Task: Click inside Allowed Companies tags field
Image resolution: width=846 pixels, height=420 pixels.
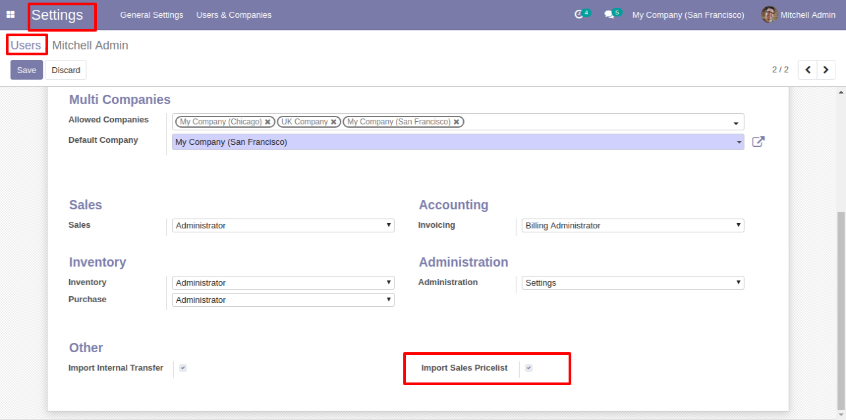Action: pos(458,122)
